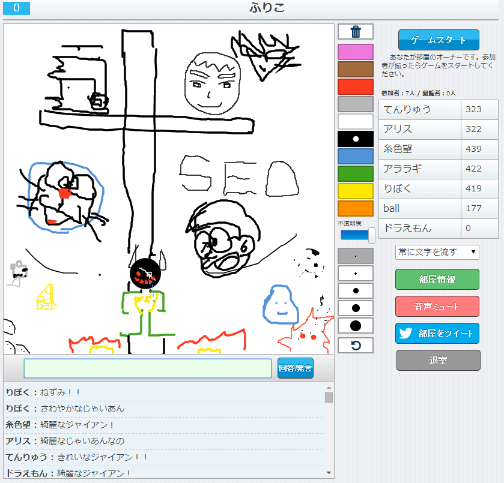This screenshot has width=504, height=483.
Task: Select the gray color swatch
Action: pyautogui.click(x=356, y=104)
